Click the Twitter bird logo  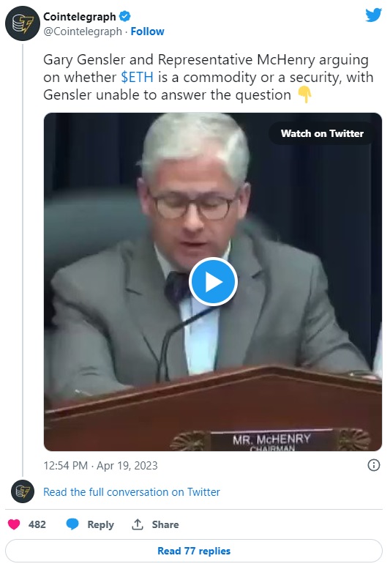click(374, 15)
